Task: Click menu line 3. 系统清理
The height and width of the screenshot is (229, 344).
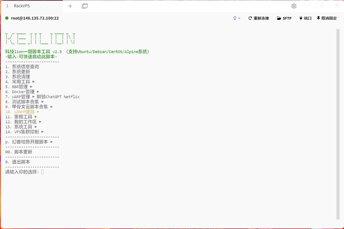Action: 17,77
